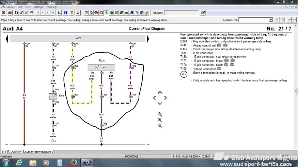Screen dimensions: 298x167
Task: Click the search binoculars find icon
Action: [277, 20]
